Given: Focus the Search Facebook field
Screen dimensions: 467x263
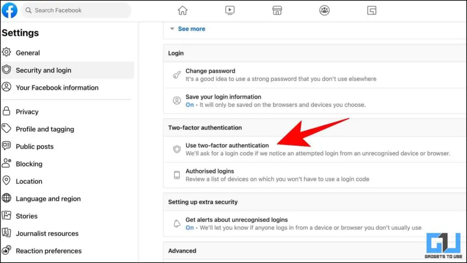Looking at the screenshot, I should click(x=76, y=10).
